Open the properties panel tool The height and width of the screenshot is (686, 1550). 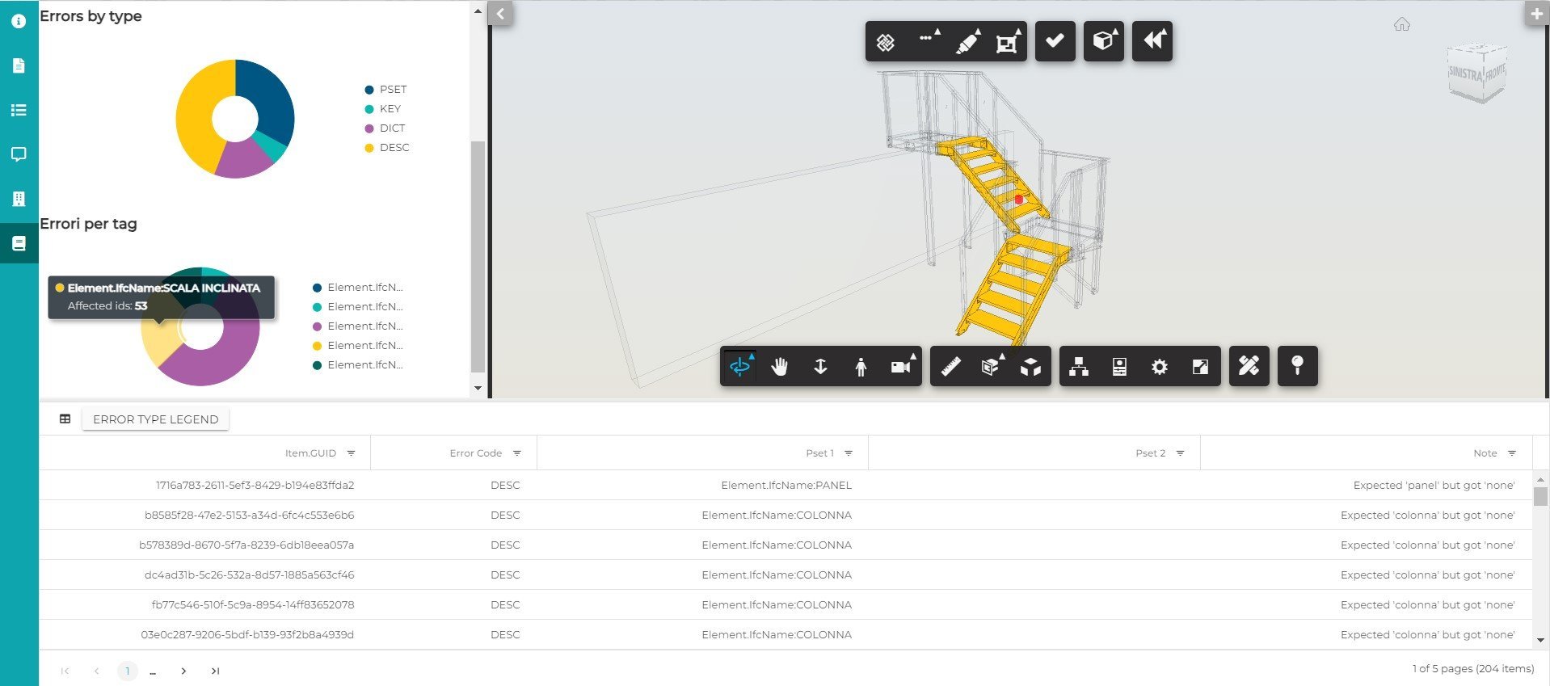pyautogui.click(x=1119, y=367)
